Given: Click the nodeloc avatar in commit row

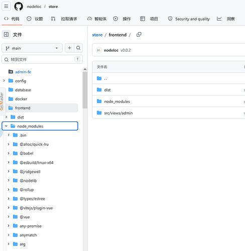Looking at the screenshot, I should coord(99,50).
